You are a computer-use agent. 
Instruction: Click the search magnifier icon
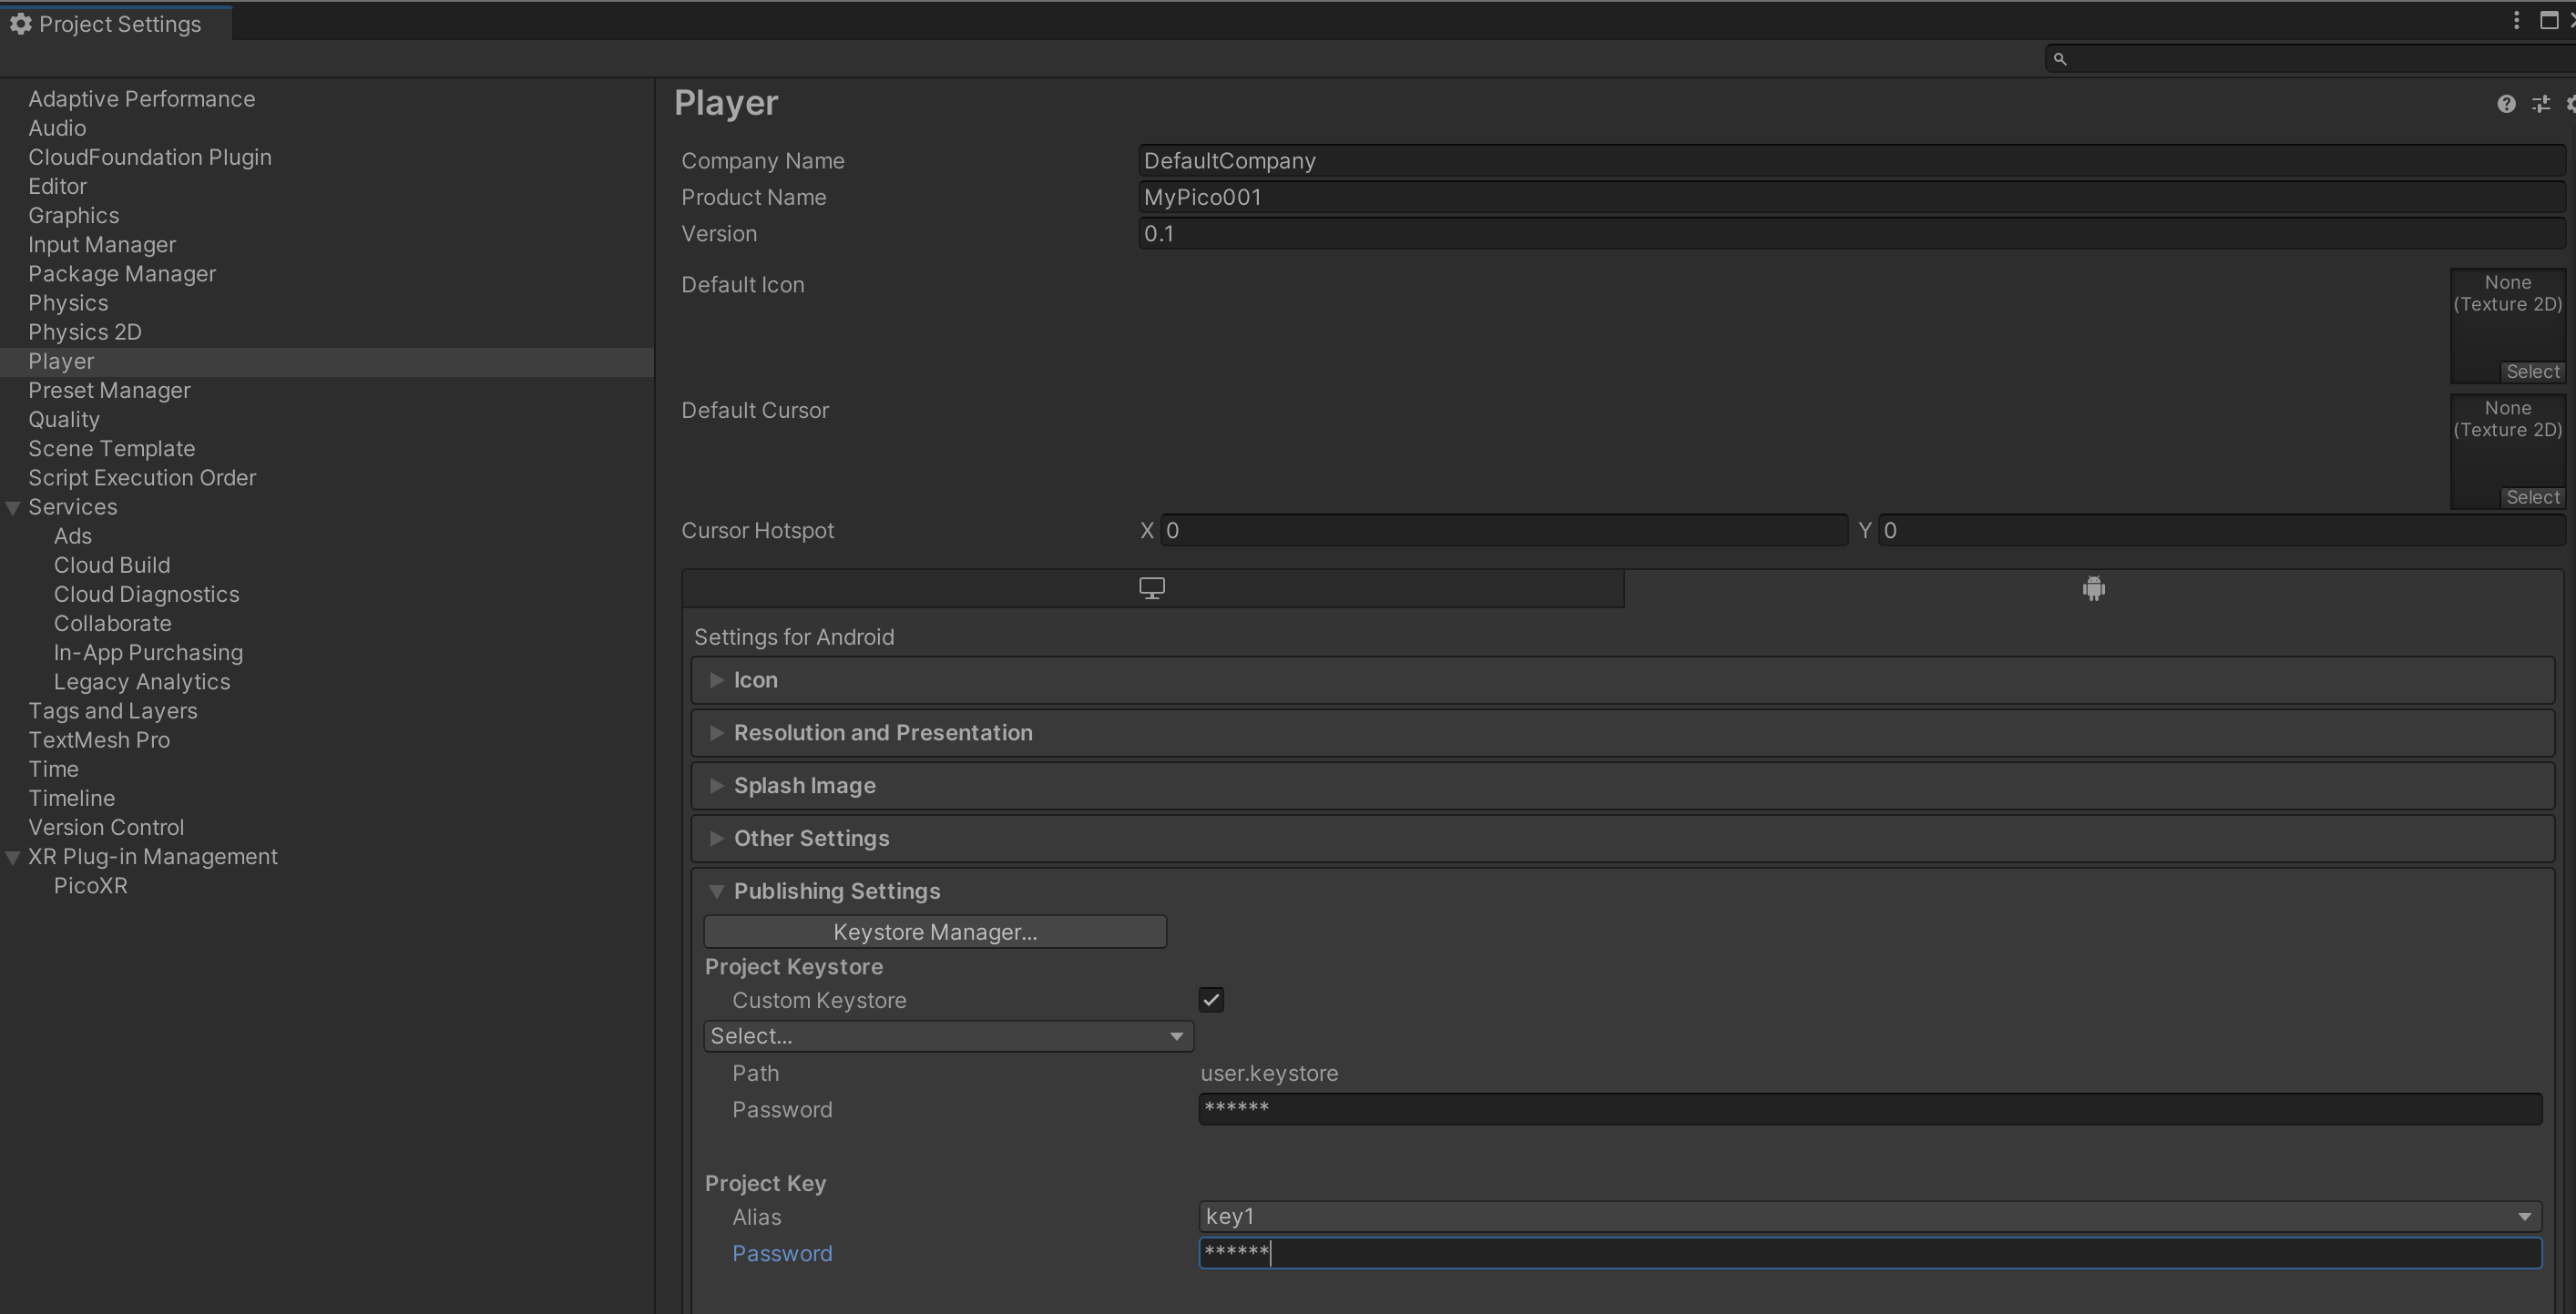pyautogui.click(x=2059, y=59)
